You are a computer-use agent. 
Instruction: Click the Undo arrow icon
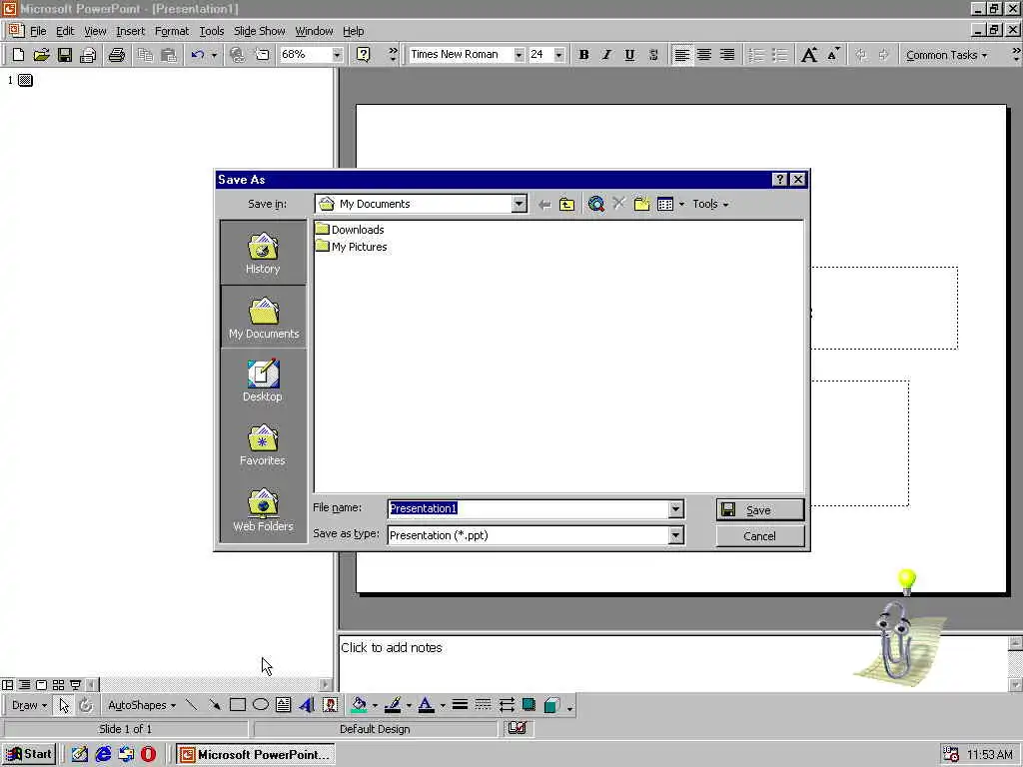click(198, 55)
